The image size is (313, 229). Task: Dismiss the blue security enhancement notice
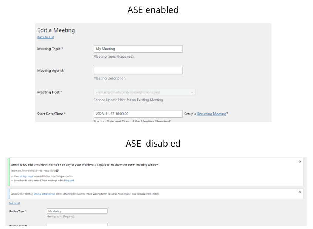(300, 192)
